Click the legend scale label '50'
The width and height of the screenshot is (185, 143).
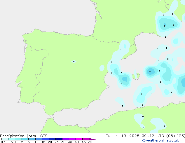pyautogui.click(x=90, y=142)
